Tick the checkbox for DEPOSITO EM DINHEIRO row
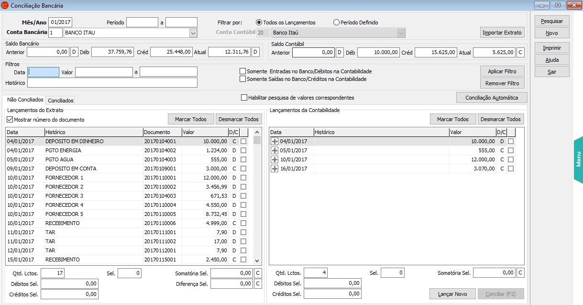 point(243,142)
